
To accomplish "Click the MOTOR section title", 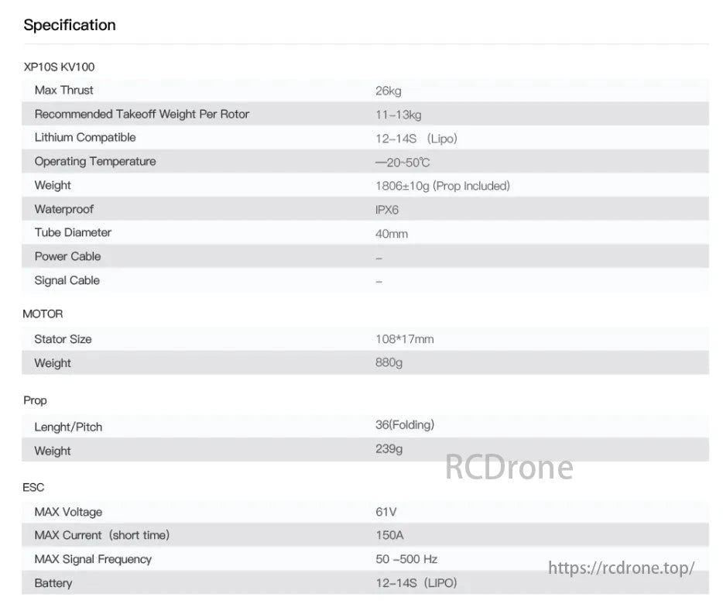I will 43,314.
